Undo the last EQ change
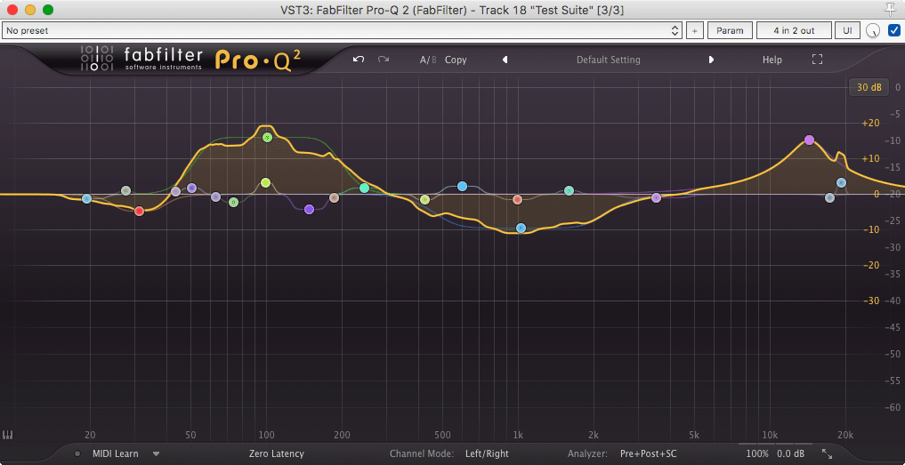Viewport: 905px width, 465px height. pos(359,60)
